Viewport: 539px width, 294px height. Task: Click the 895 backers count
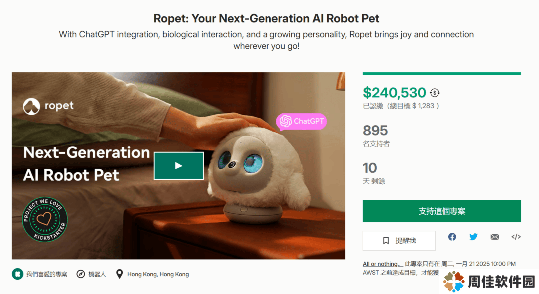tap(375, 131)
